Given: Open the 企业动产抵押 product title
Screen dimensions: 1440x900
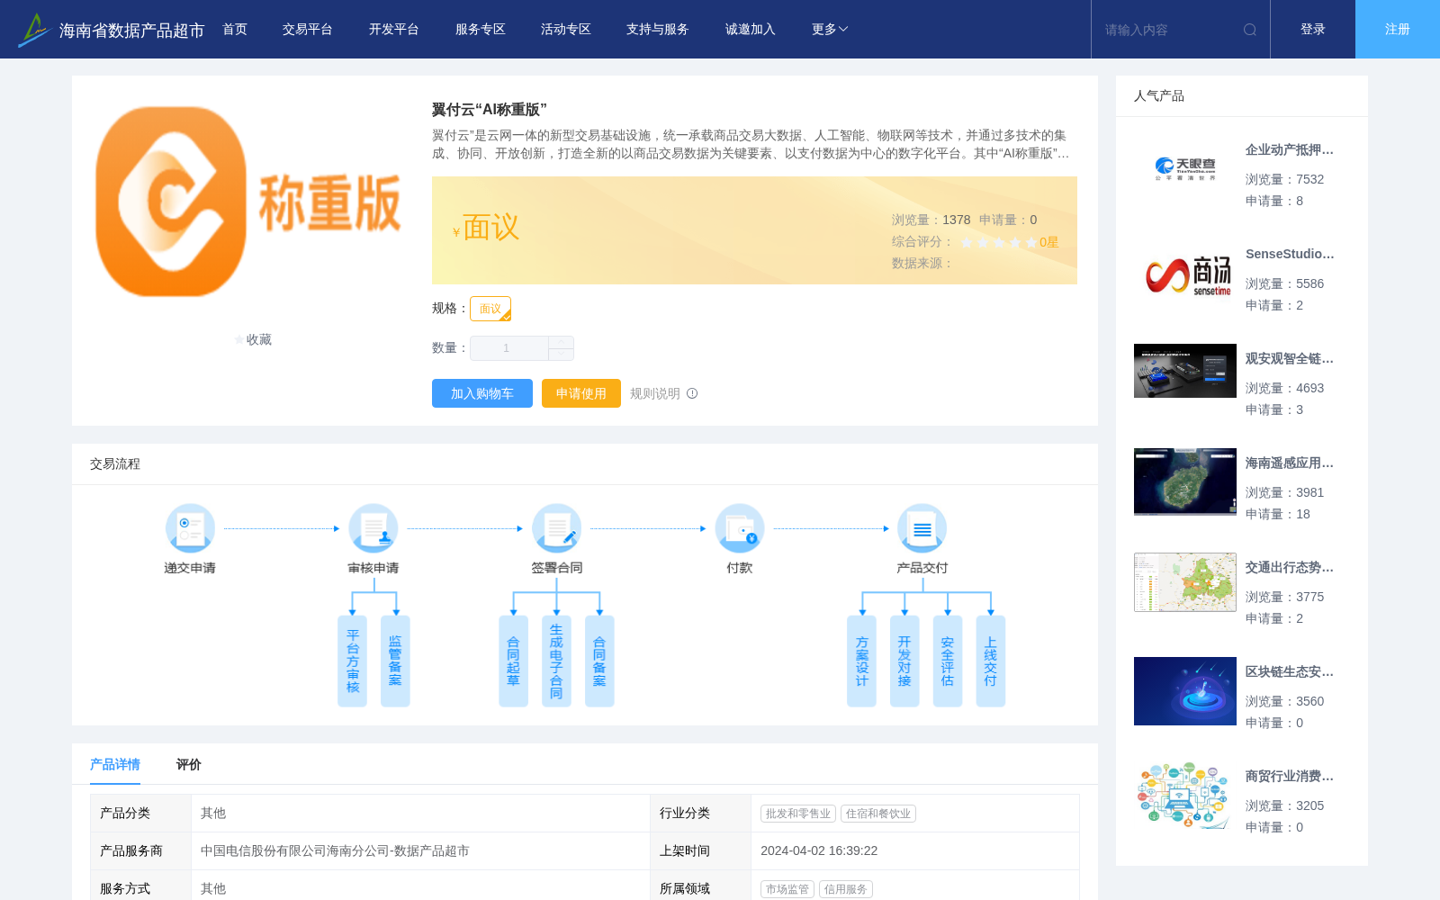Looking at the screenshot, I should (1290, 149).
